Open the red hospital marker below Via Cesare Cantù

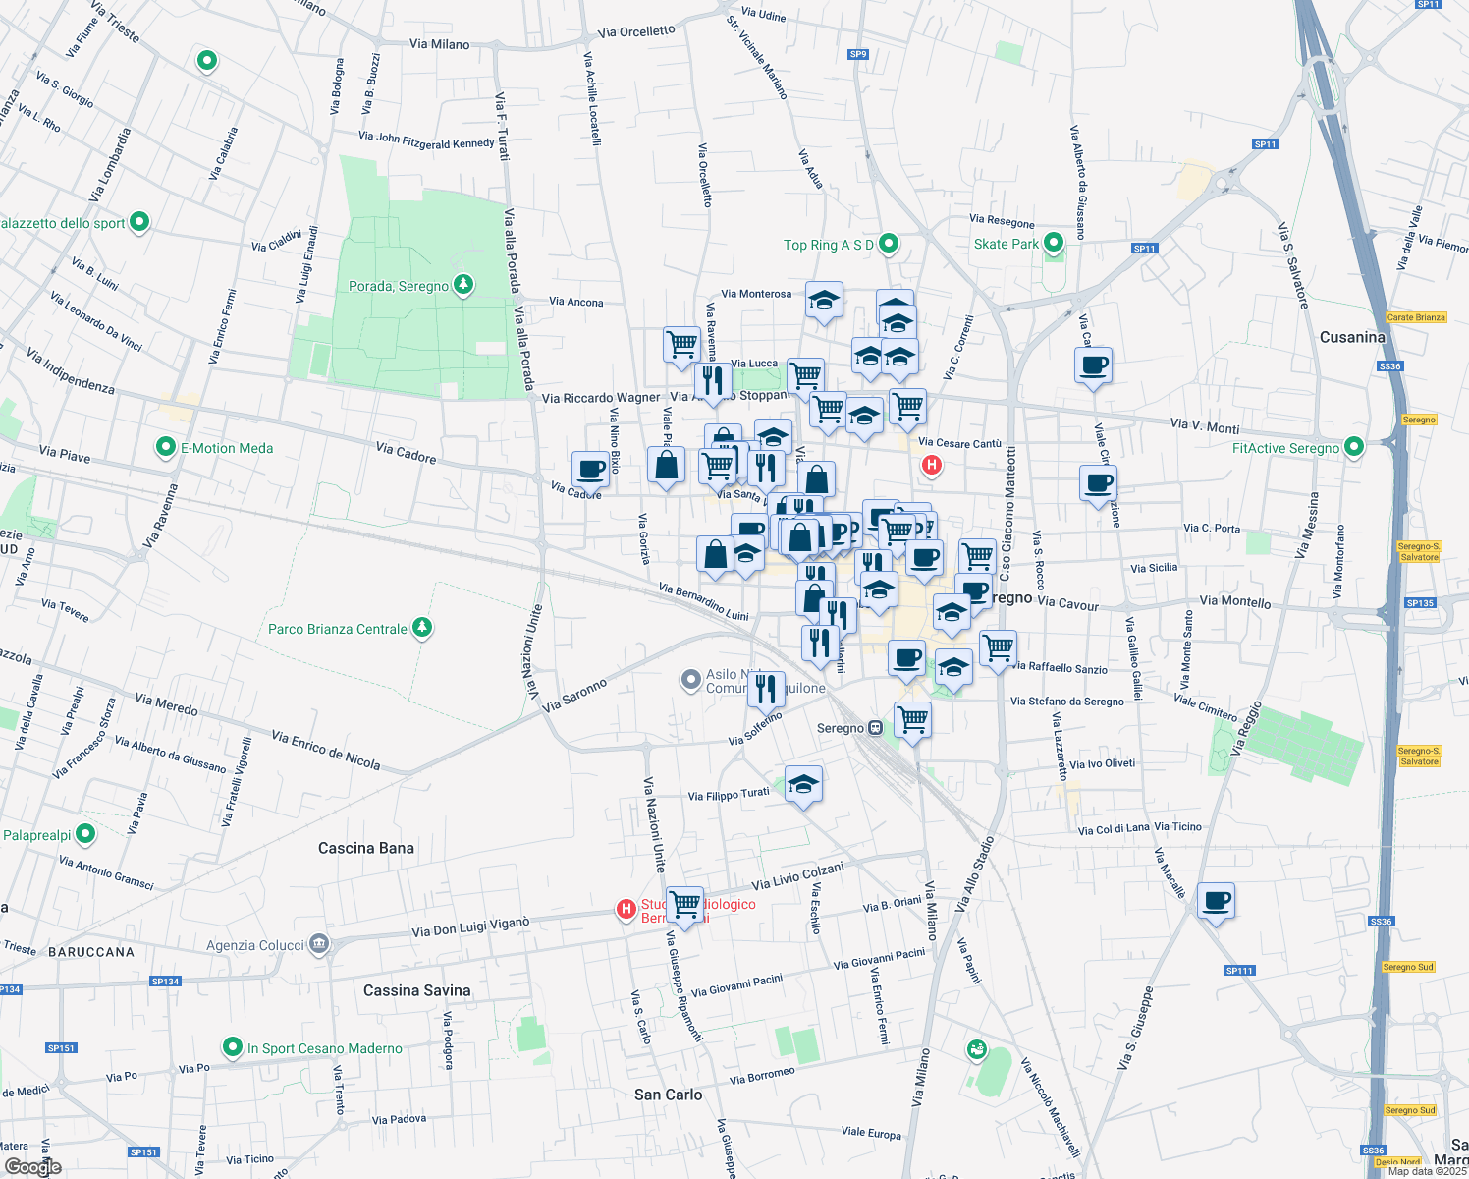931,465
